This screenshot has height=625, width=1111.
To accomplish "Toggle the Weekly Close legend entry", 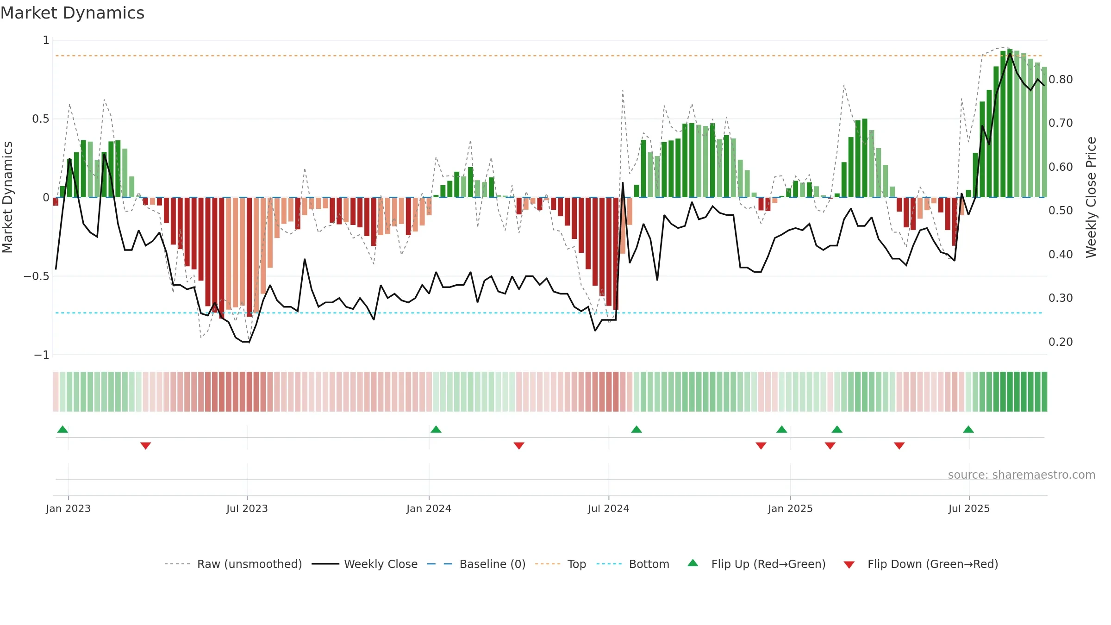I will pos(364,564).
